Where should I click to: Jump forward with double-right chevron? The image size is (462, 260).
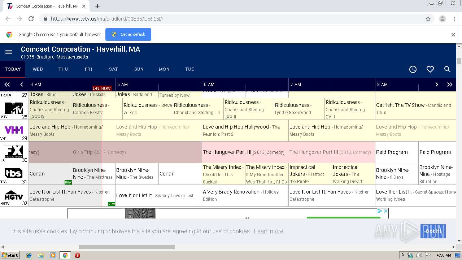450,84
